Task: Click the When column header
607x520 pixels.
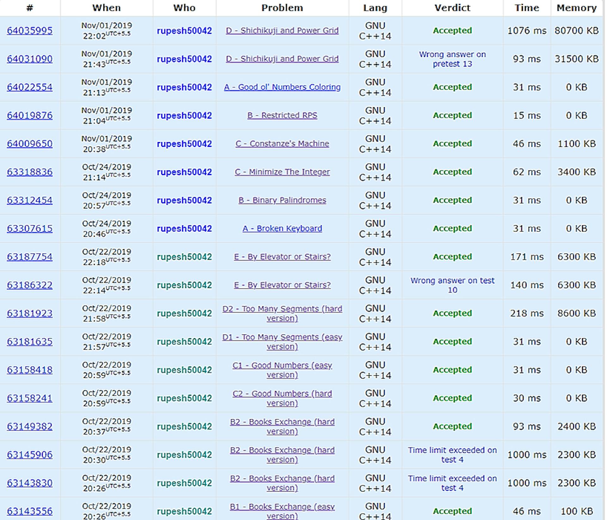Action: pos(106,8)
